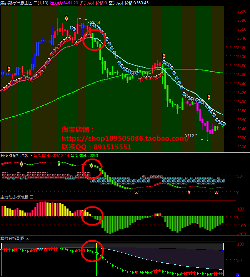Toggle the 分类持仓标准版 panel box icon
Screen dimensions: 250x277
pyautogui.click(x=31, y=156)
